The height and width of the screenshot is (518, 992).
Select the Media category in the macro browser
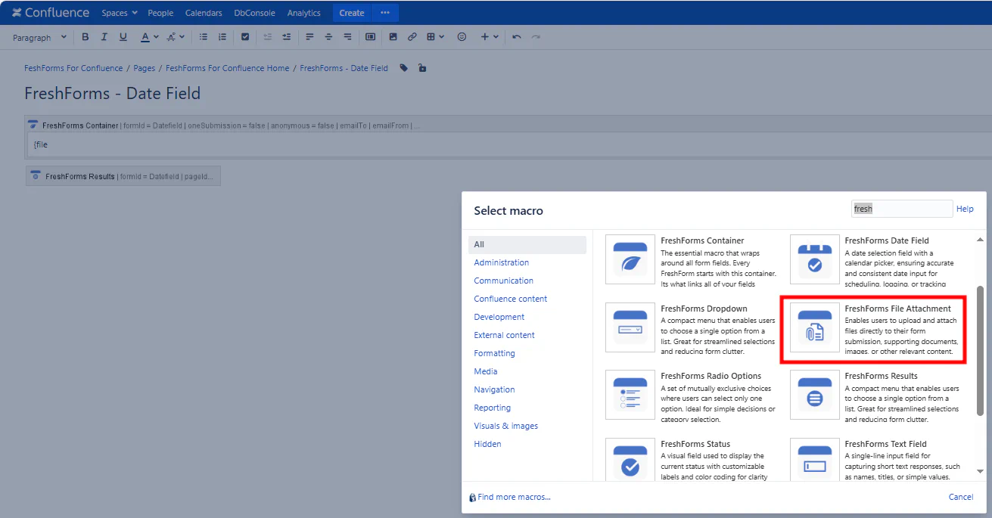click(485, 371)
